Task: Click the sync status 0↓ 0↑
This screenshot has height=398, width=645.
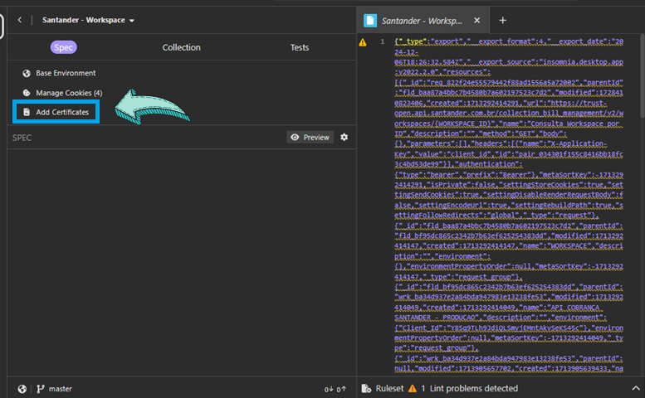Action: (335, 389)
